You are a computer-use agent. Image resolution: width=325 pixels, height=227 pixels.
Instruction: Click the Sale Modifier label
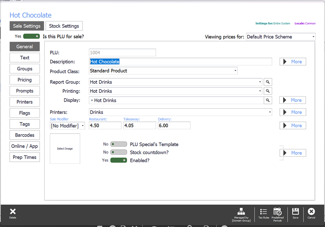(59, 119)
